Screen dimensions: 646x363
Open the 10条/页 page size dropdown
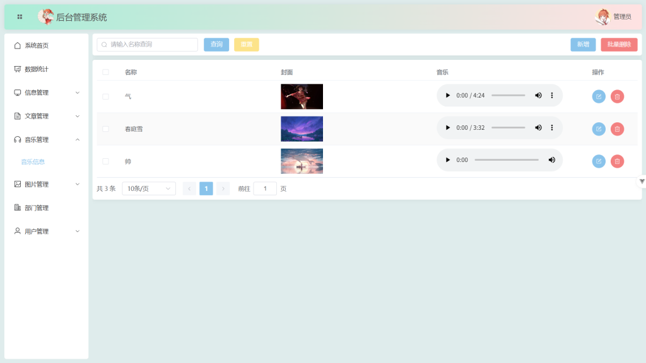tap(149, 188)
